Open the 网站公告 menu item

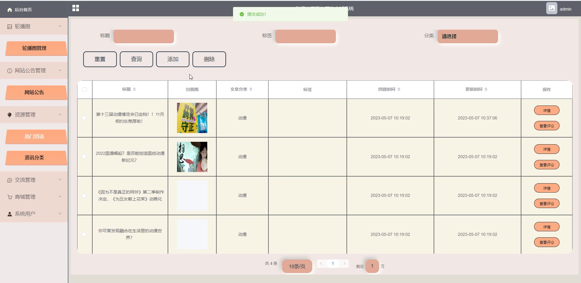36,93
